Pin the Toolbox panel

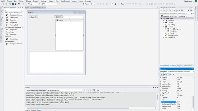[x=21, y=8]
